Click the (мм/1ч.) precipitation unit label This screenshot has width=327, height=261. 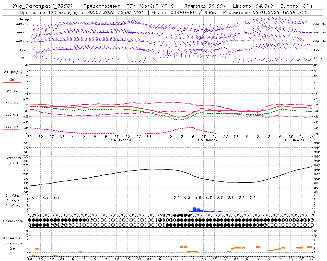[x=13, y=205]
